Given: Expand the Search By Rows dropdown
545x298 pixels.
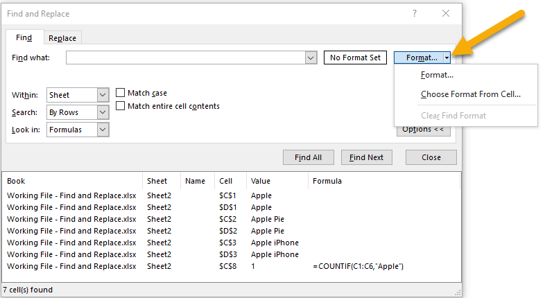Looking at the screenshot, I should tap(103, 112).
